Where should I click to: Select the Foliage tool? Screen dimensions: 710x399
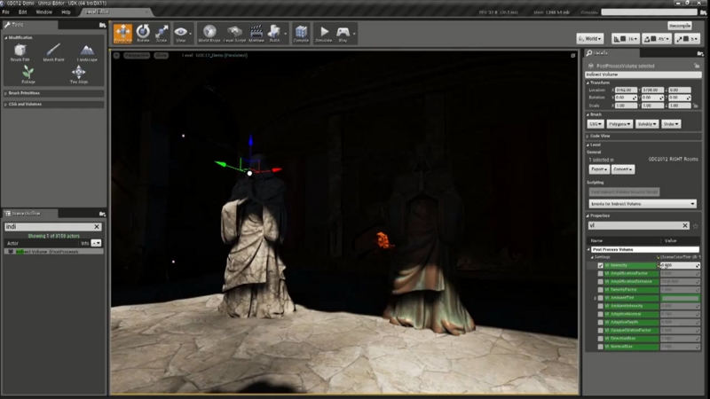[28, 74]
